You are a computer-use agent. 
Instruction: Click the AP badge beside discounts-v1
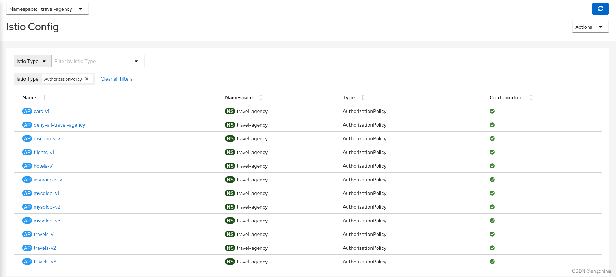[27, 138]
